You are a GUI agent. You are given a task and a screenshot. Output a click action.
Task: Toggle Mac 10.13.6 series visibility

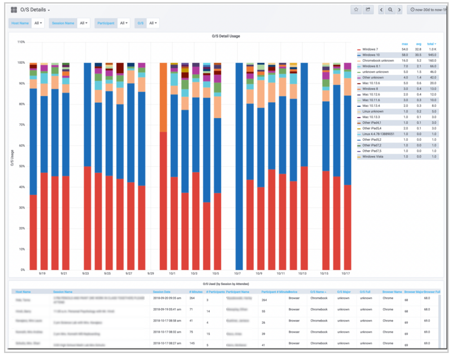372,83
